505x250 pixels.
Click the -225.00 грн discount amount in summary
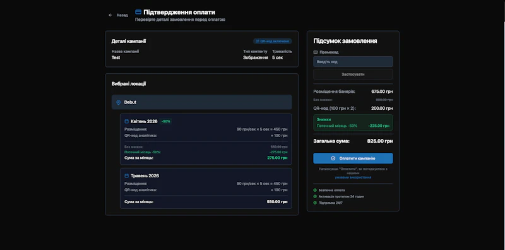tap(379, 126)
